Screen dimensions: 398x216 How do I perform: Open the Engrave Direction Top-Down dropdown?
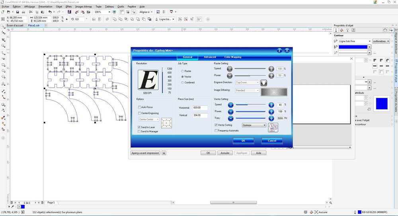(247, 82)
